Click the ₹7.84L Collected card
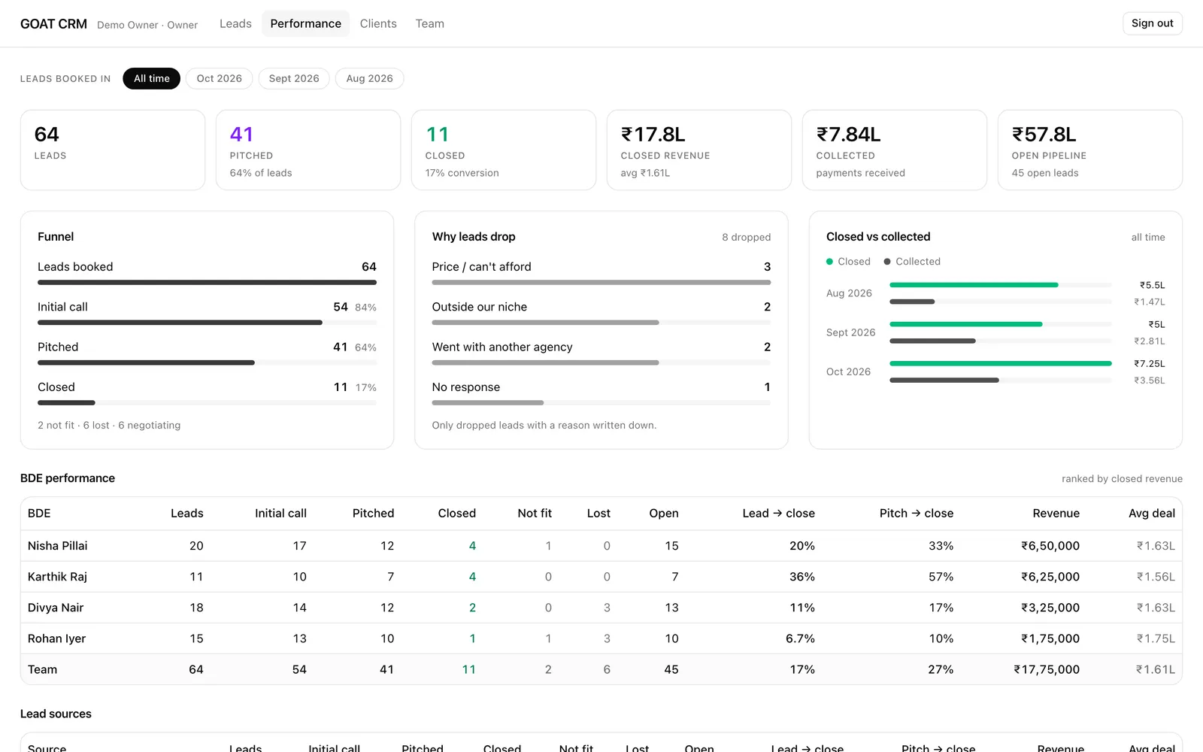 click(x=895, y=150)
